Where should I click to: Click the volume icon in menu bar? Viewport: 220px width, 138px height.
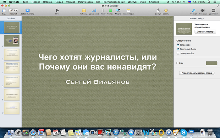[184, 2]
